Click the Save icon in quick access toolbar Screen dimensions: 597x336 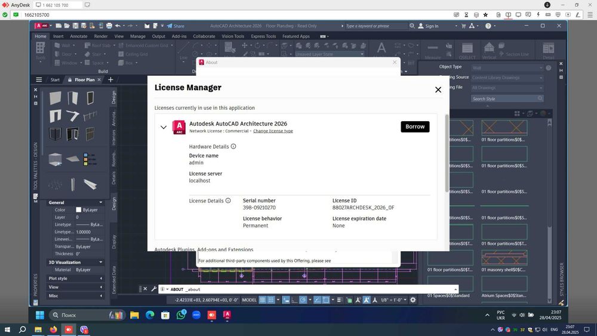pos(75,26)
